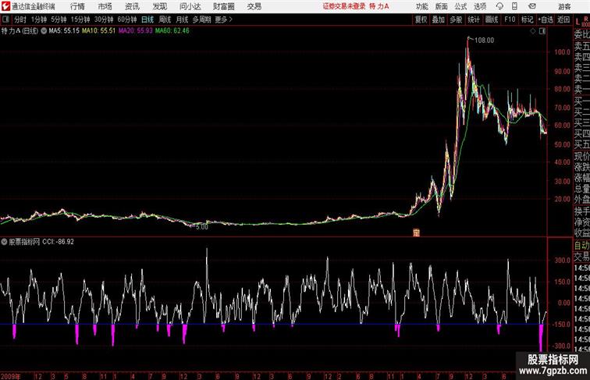Toggle the side panel icon near the price axis

(x=542, y=31)
